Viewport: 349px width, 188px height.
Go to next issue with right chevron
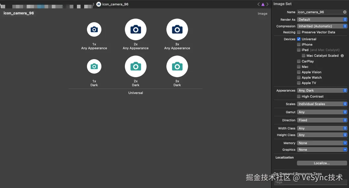point(267,4)
